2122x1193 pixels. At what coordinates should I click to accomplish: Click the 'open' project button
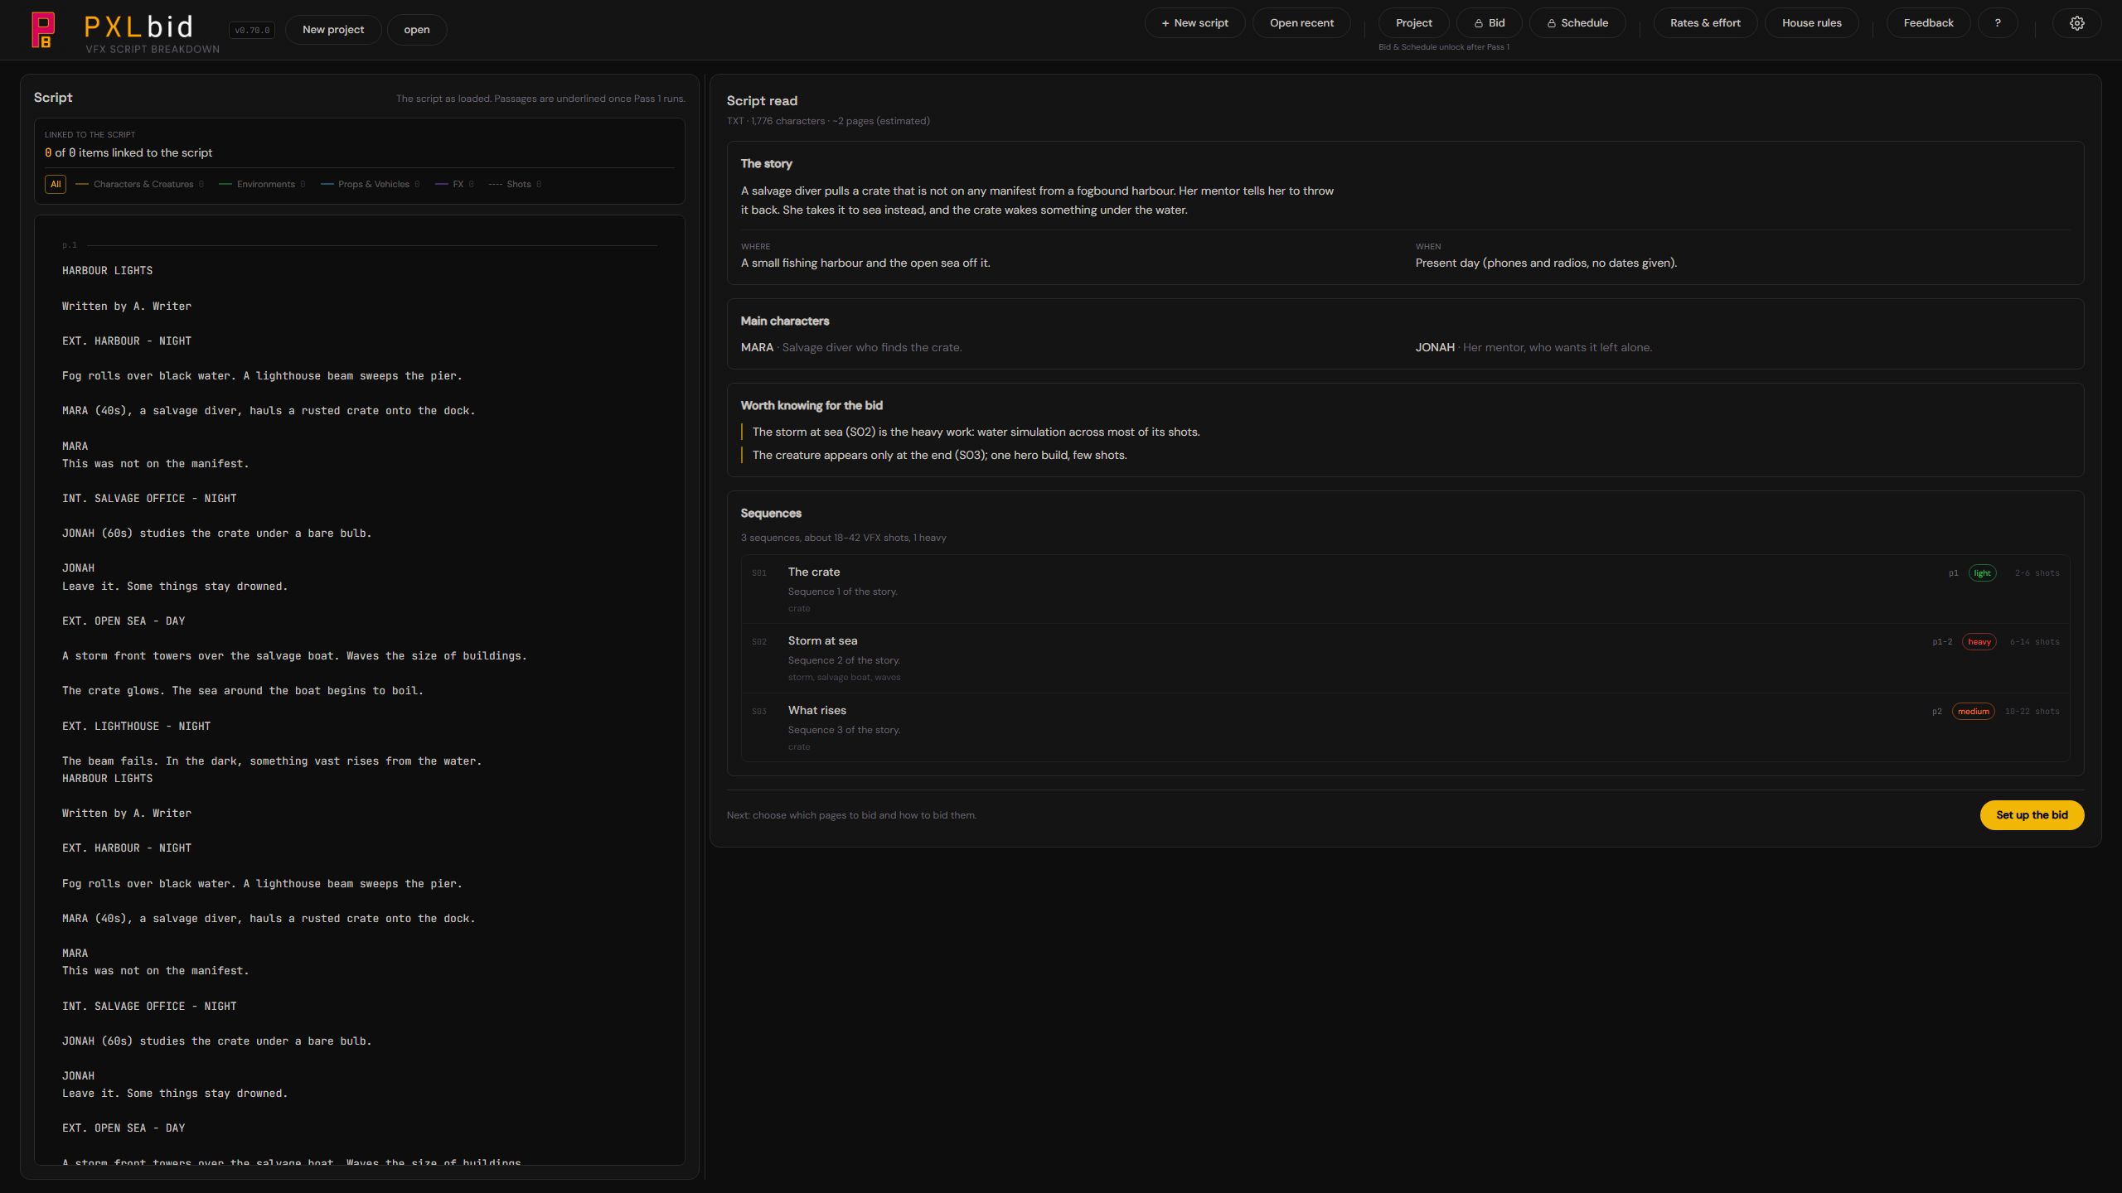coord(417,30)
